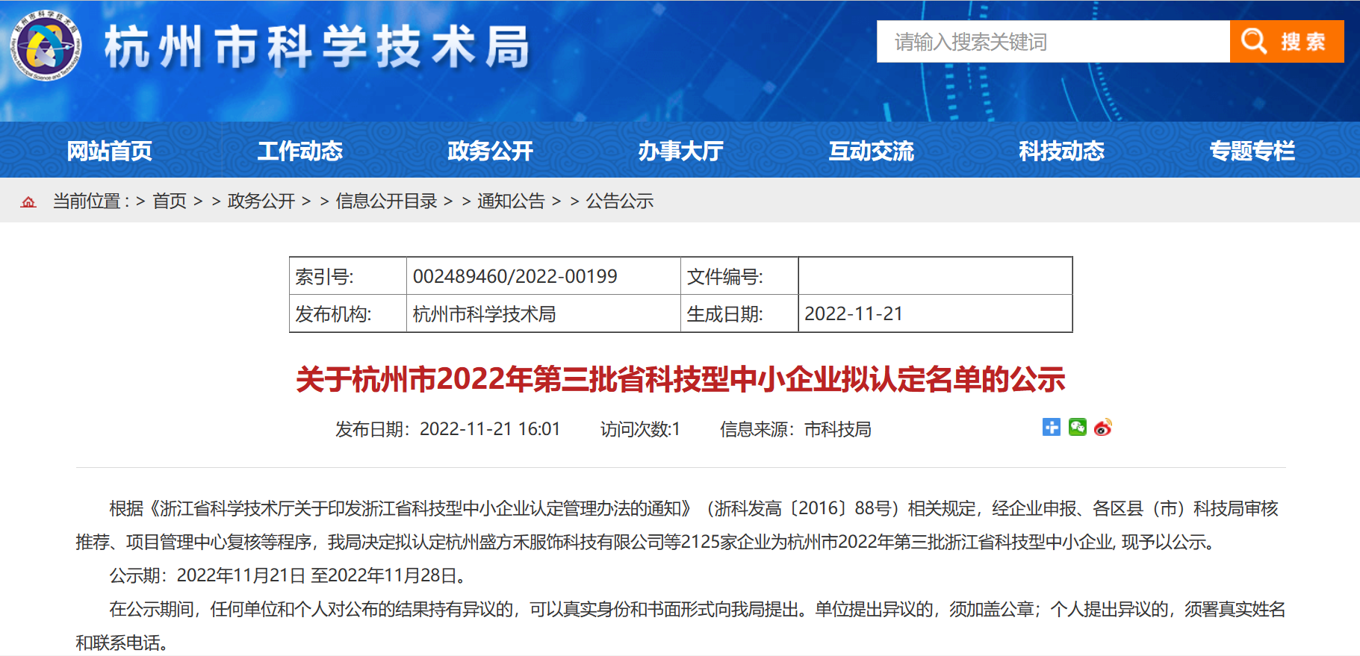Click 政务公开 breadcrumb link
Viewport: 1360px width, 656px height.
click(261, 202)
